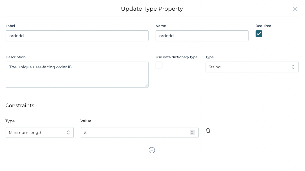Increase the constraint Value with the stepper
The height and width of the screenshot is (171, 305).
tap(192, 131)
